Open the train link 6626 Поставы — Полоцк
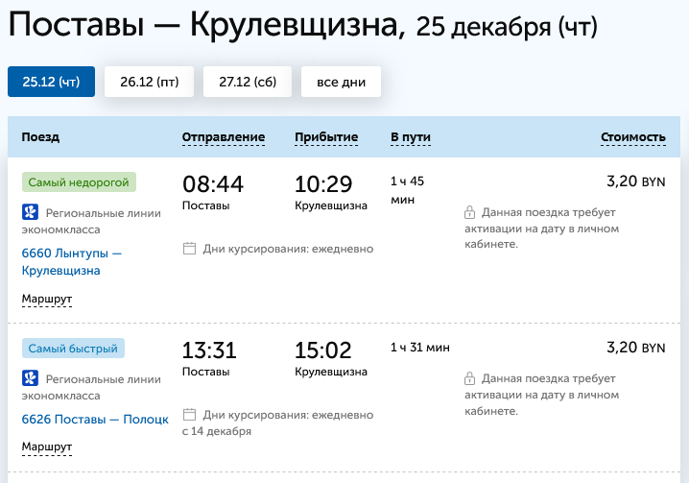 click(95, 420)
